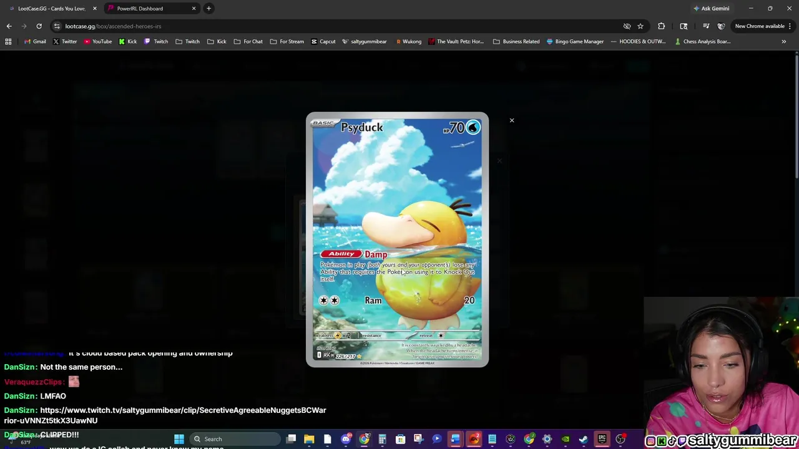Open Calculator from the taskbar
The width and height of the screenshot is (799, 449).
point(382,439)
